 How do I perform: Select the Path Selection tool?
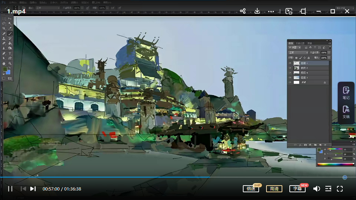4,58
